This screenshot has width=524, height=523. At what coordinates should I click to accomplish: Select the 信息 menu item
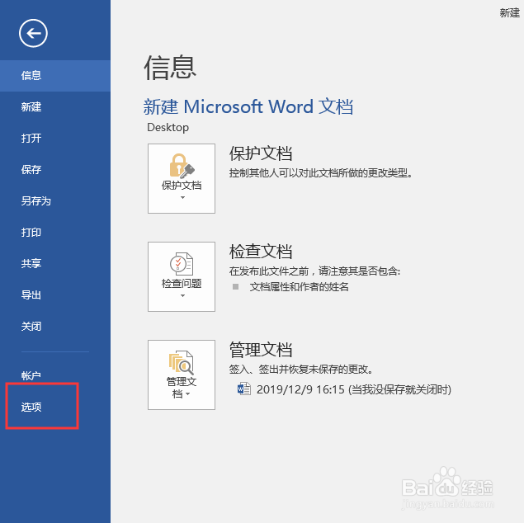[x=55, y=75]
